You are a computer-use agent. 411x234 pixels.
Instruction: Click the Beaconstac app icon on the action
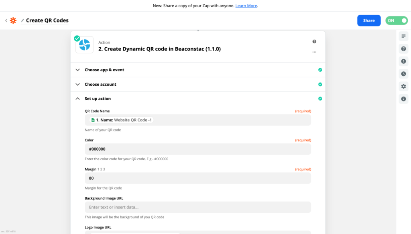point(84,44)
